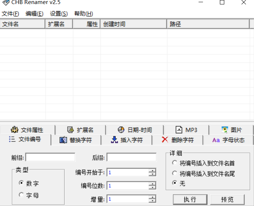The image size is (254, 206).
Task: Switch to the 扩展名 tab
Action: tap(80, 130)
